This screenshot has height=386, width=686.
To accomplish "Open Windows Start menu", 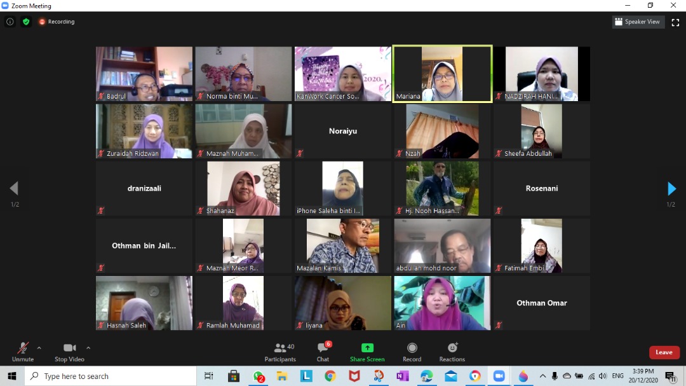I will tap(12, 376).
